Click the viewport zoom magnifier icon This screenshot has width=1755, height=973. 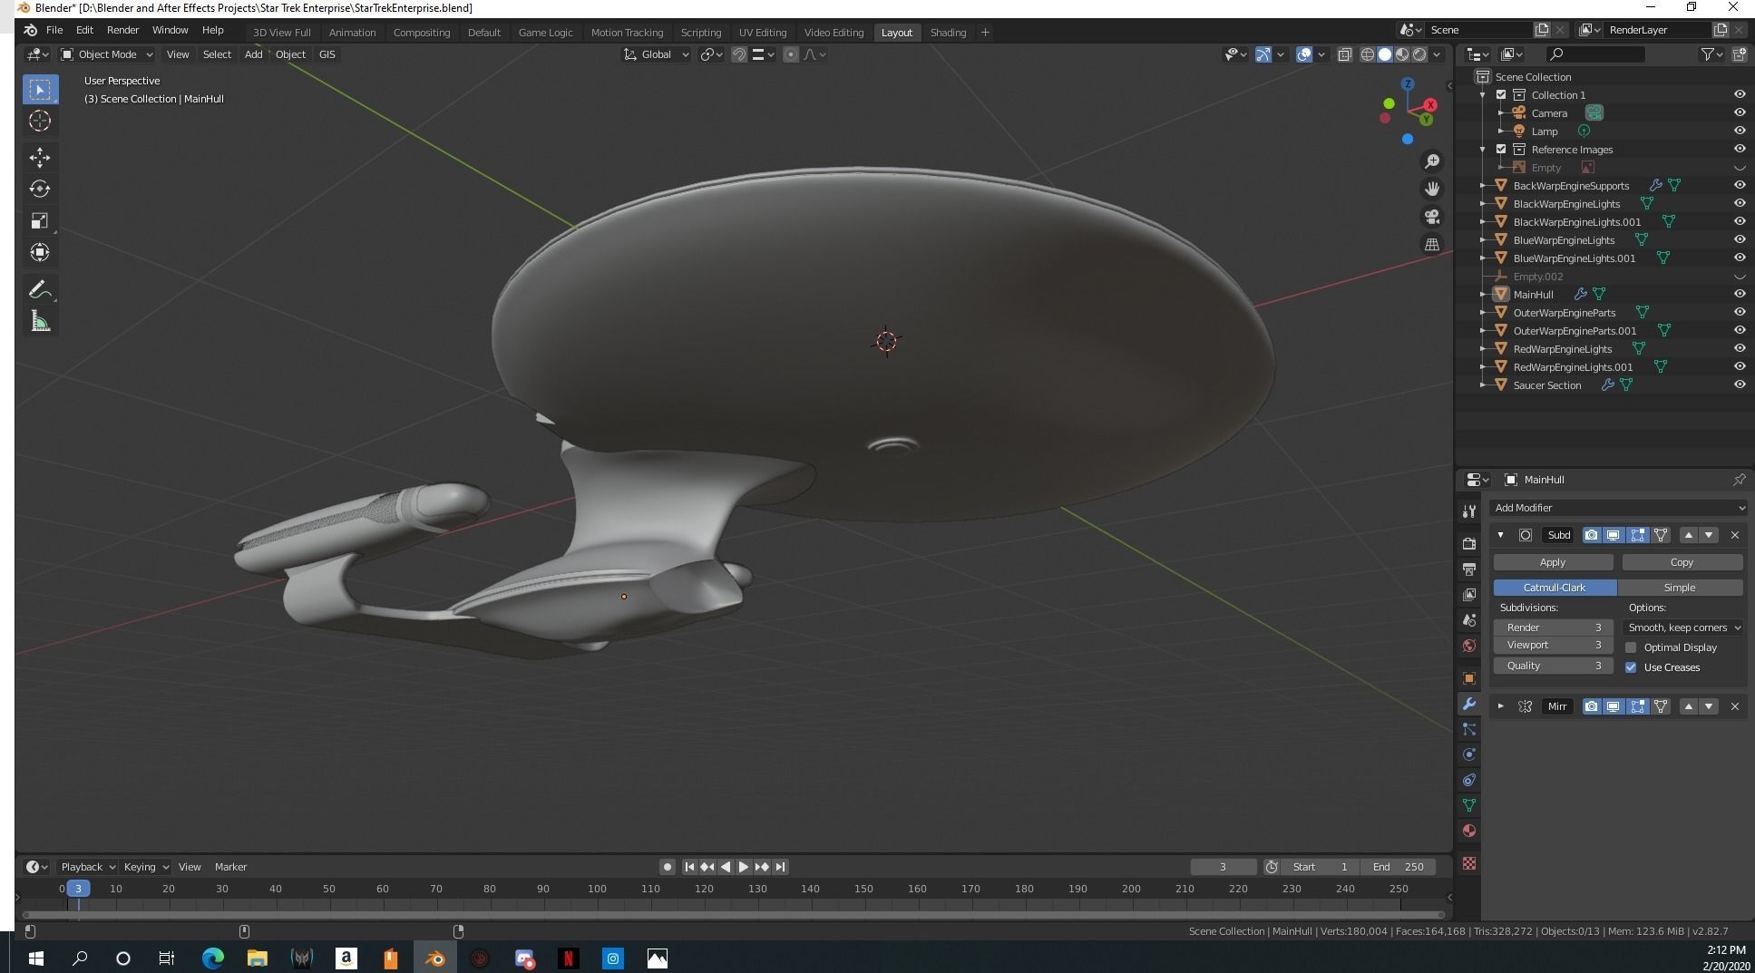(1432, 161)
